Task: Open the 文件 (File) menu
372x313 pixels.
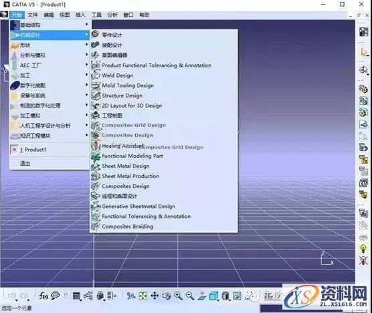Action: click(33, 15)
